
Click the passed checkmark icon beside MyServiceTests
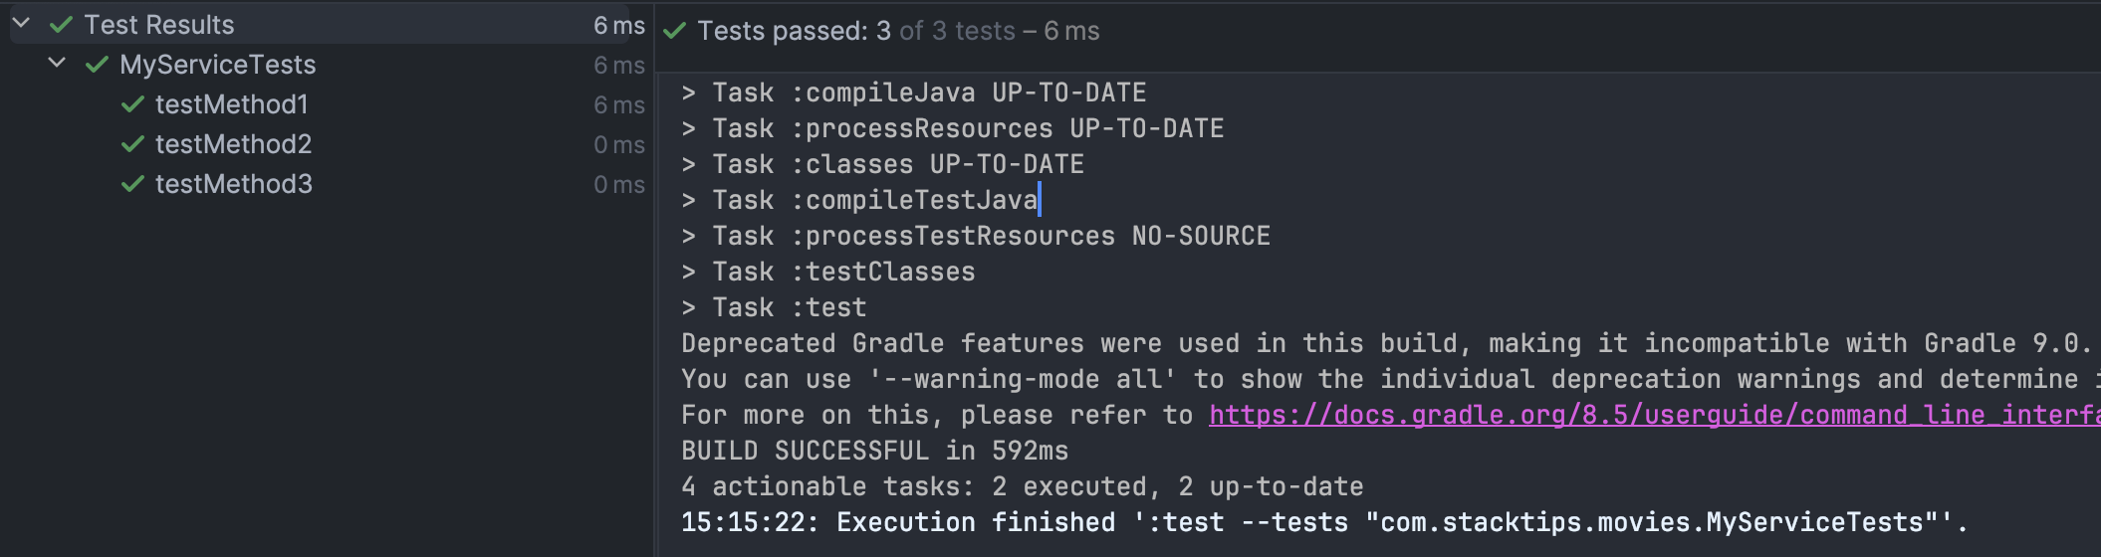97,65
